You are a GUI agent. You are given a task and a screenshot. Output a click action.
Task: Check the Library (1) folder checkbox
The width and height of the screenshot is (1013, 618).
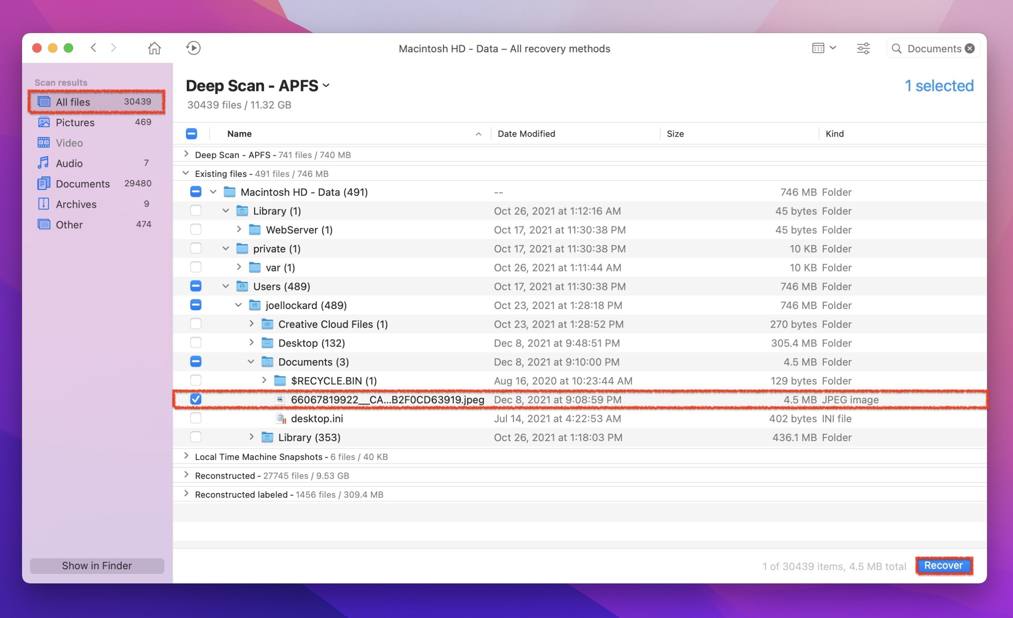tap(196, 210)
